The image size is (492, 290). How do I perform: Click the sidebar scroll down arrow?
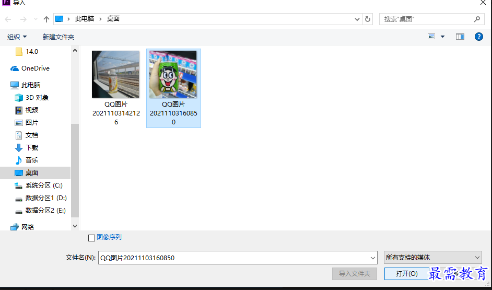click(75, 226)
